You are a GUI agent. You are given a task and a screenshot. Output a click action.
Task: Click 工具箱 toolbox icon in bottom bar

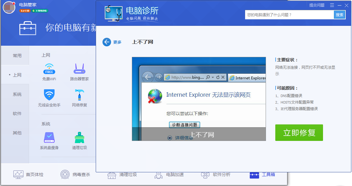[x=254, y=175]
